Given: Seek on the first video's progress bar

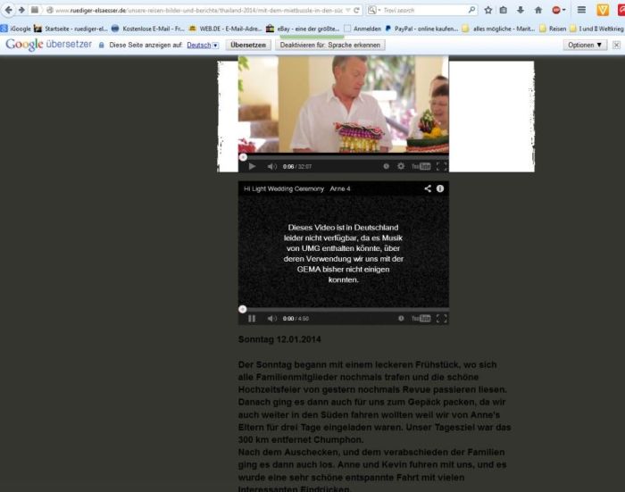Looking at the screenshot, I should tap(343, 157).
